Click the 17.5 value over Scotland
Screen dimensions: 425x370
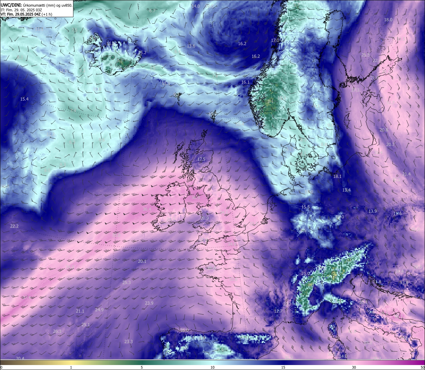point(201,159)
